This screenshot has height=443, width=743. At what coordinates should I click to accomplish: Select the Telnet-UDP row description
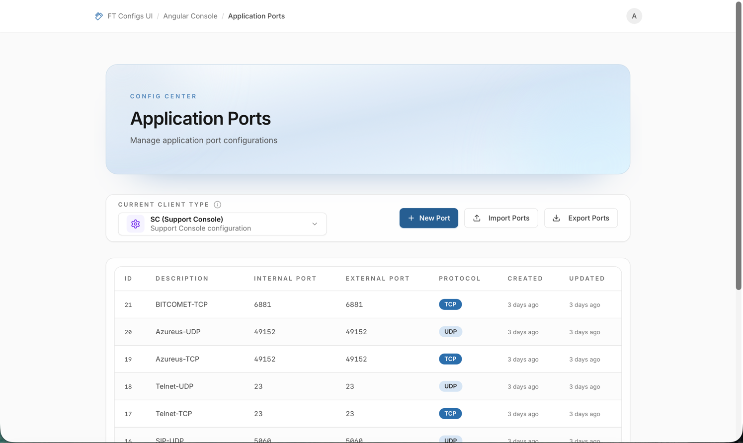pos(174,386)
